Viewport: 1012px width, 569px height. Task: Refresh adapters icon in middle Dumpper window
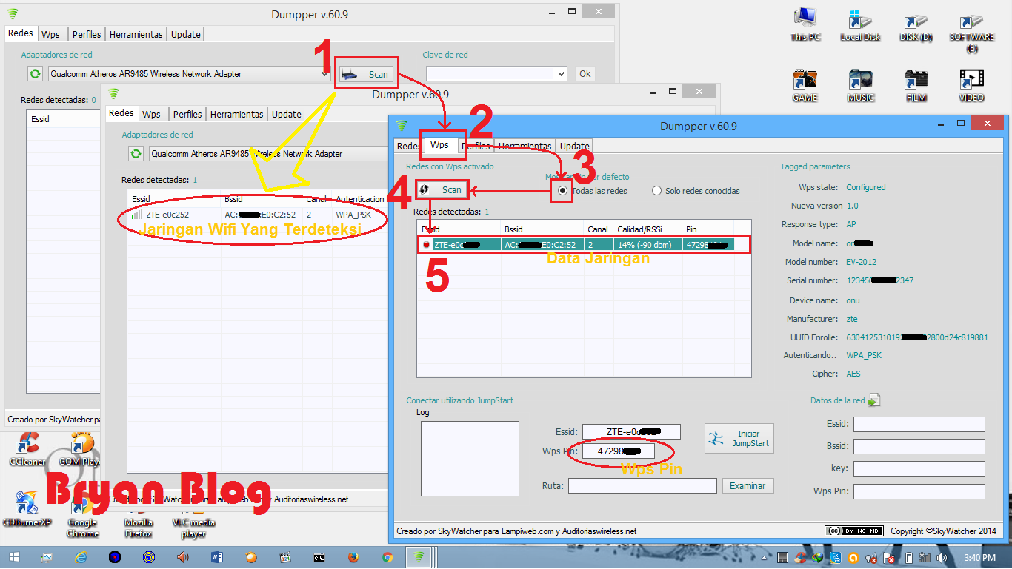136,153
